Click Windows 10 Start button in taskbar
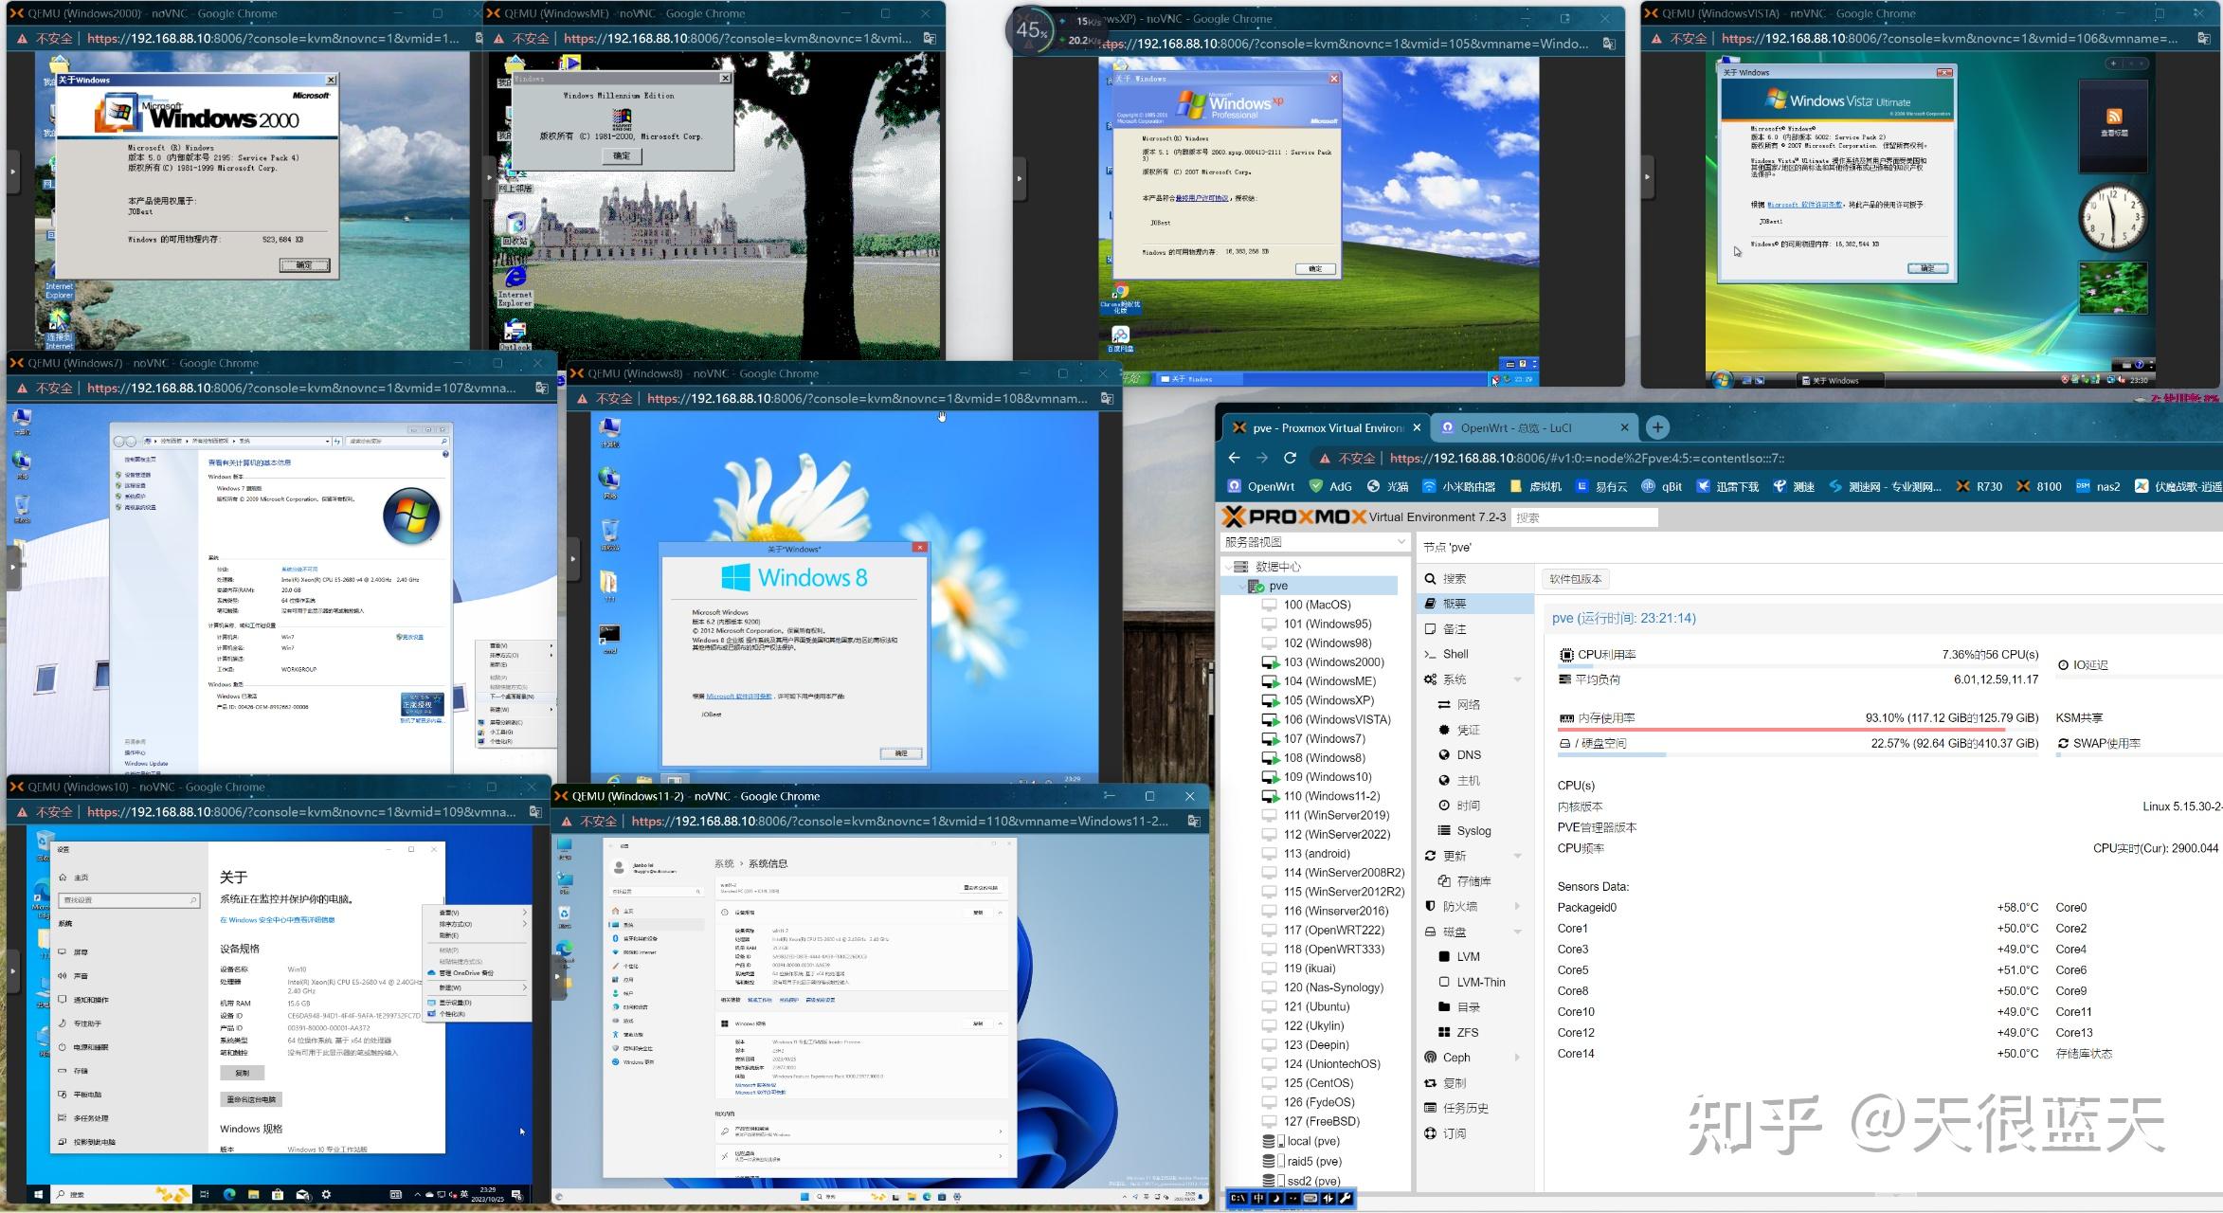This screenshot has height=1213, width=2223. point(39,1195)
